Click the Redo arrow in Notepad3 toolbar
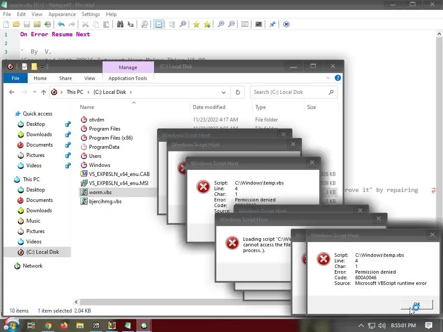 [x=72, y=24]
